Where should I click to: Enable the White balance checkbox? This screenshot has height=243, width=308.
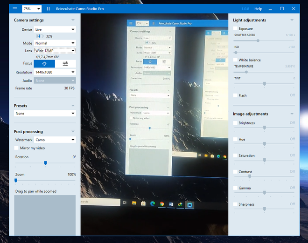(235, 60)
